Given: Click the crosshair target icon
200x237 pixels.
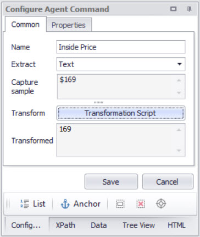Looking at the screenshot, I should (161, 203).
